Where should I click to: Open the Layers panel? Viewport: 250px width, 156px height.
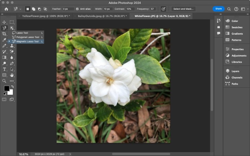tap(235, 71)
